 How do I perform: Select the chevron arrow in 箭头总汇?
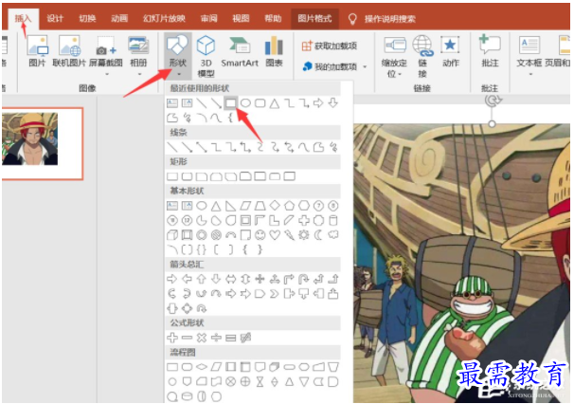coord(275,294)
